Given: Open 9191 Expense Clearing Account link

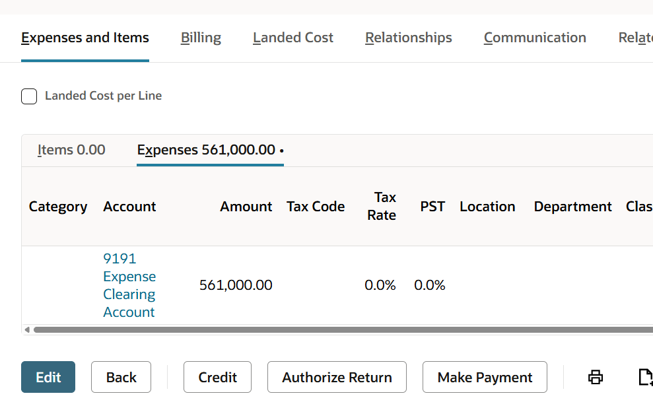Looking at the screenshot, I should click(129, 285).
